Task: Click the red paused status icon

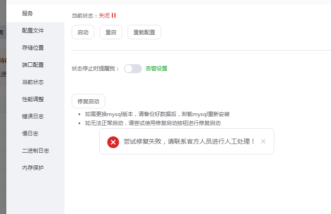Action: [114, 15]
